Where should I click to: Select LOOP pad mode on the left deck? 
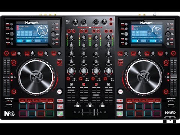(x=36, y=100)
